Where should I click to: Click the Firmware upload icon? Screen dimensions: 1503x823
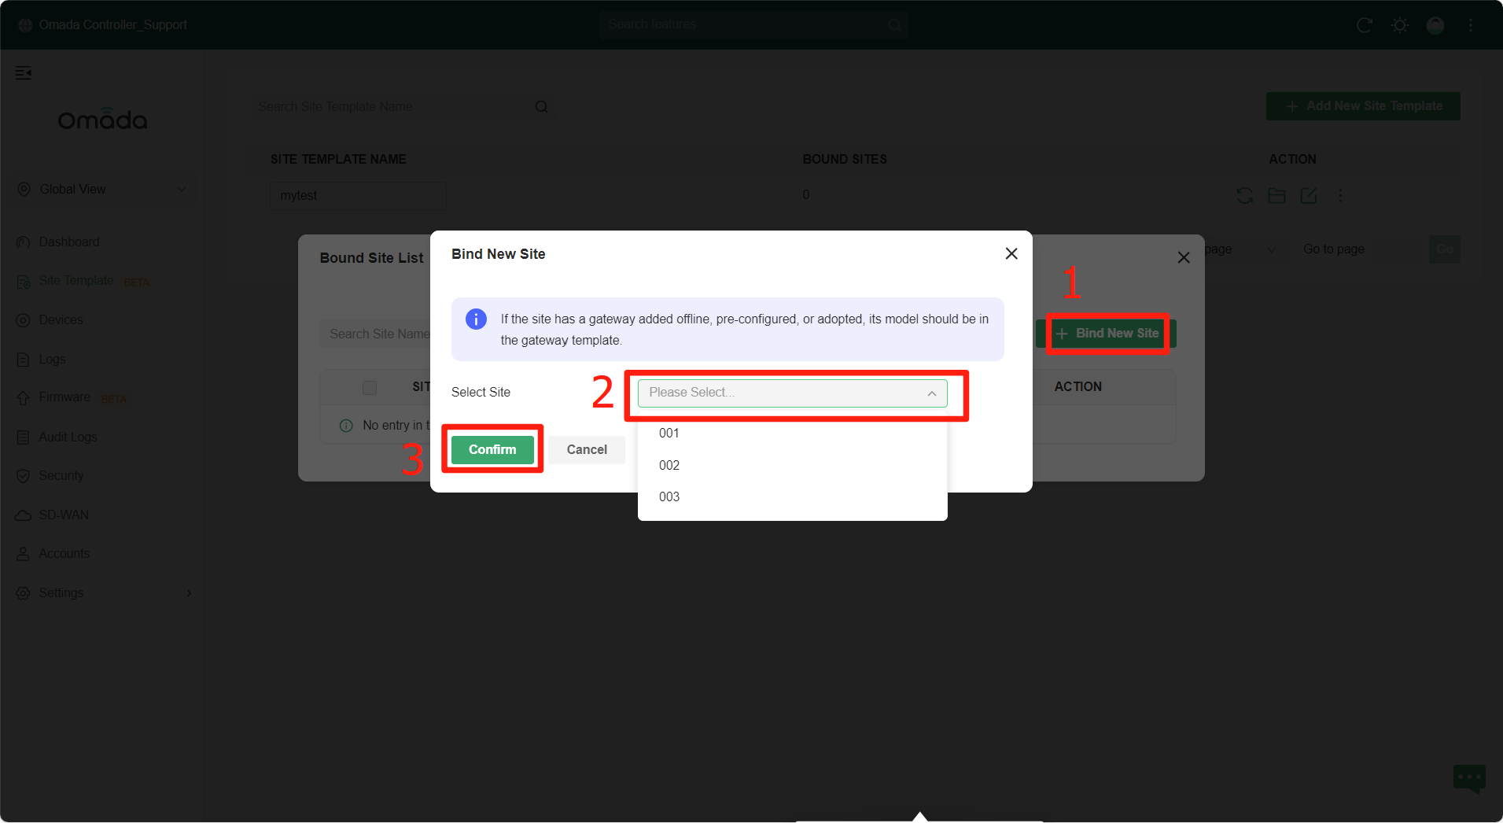coord(24,398)
